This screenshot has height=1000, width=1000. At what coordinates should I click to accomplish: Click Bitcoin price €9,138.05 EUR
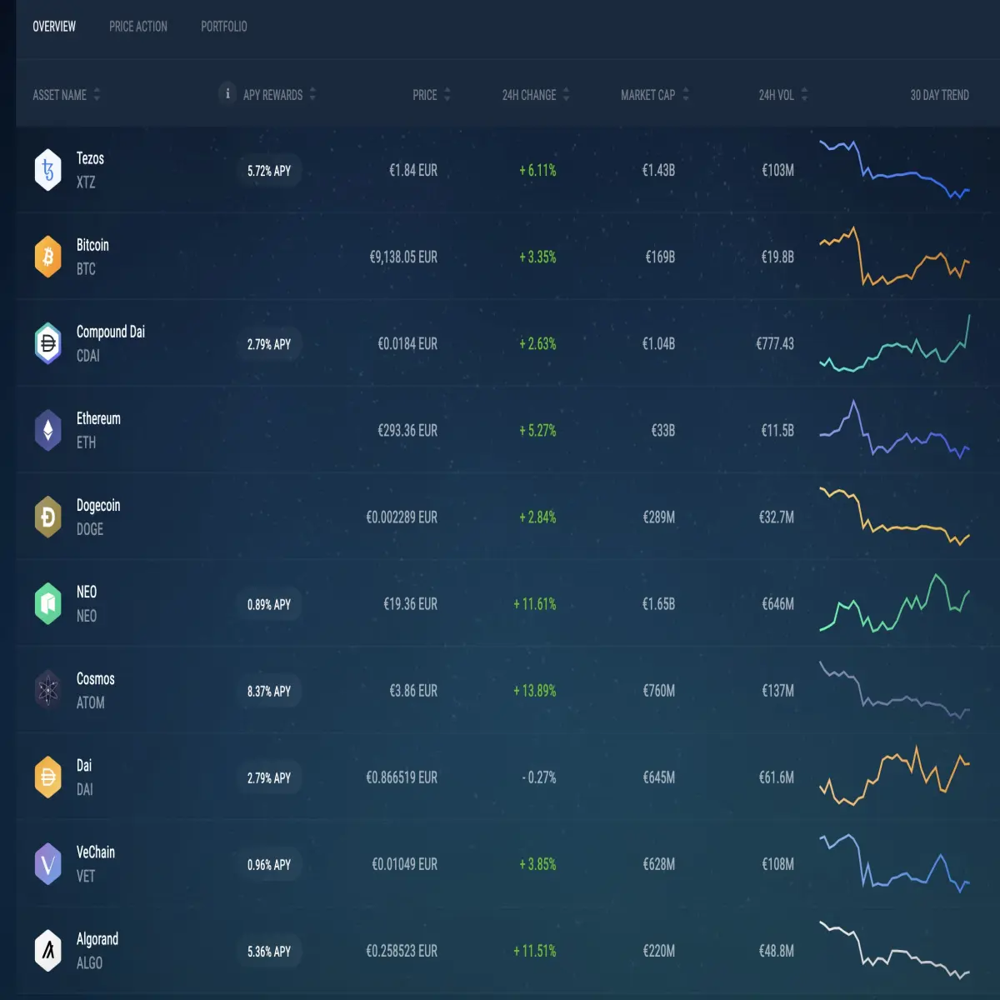click(403, 257)
